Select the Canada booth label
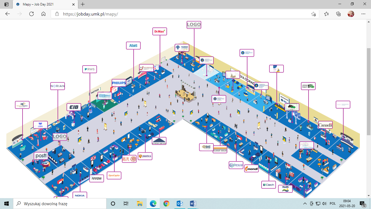This screenshot has width=371, height=209. pyautogui.click(x=325, y=125)
